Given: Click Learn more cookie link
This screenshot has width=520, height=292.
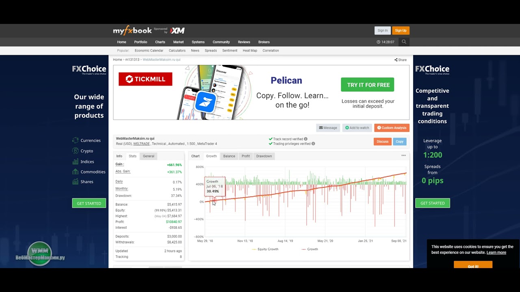Looking at the screenshot, I should (496, 252).
